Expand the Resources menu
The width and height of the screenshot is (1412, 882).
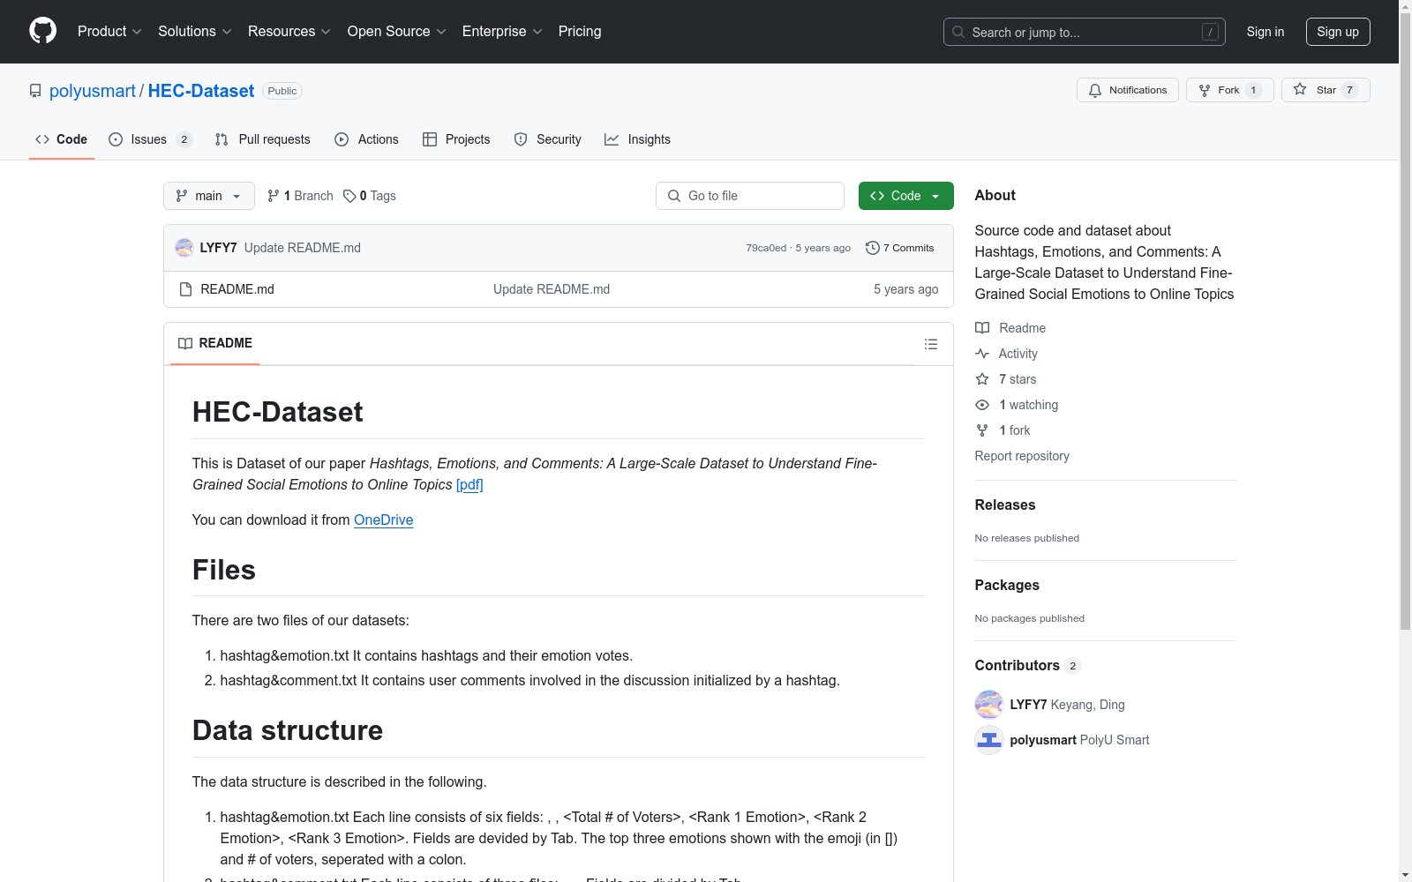tap(289, 31)
